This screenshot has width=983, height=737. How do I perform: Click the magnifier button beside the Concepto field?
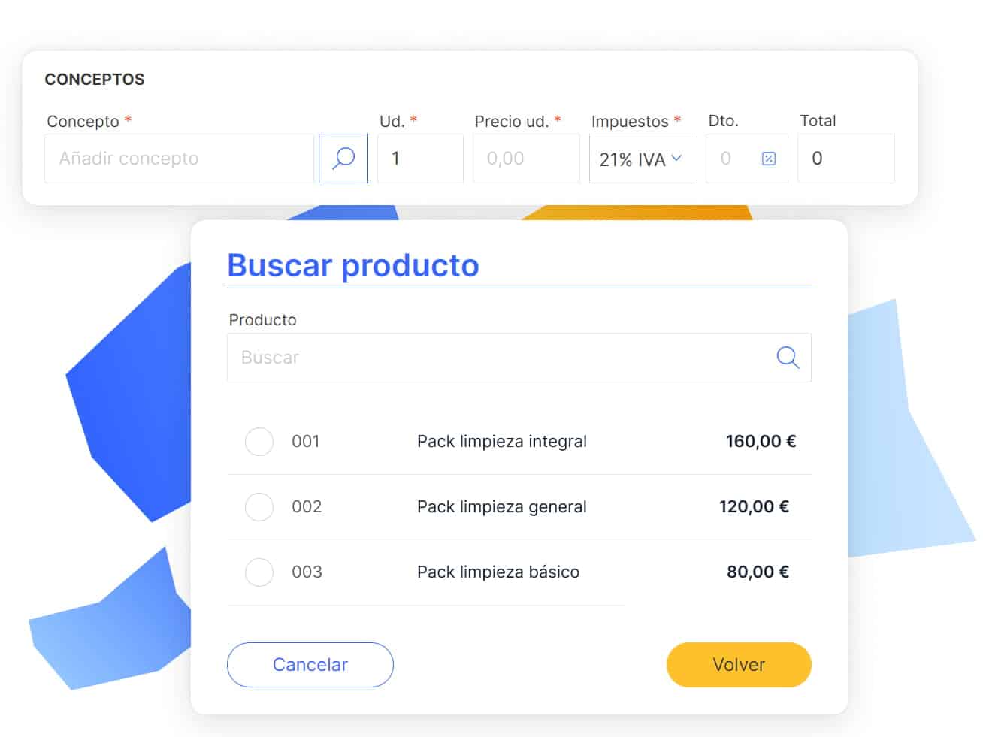[343, 159]
